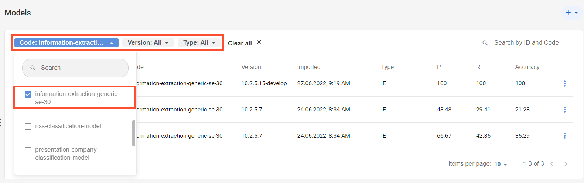Sort by the Accuracy column header

click(x=527, y=67)
